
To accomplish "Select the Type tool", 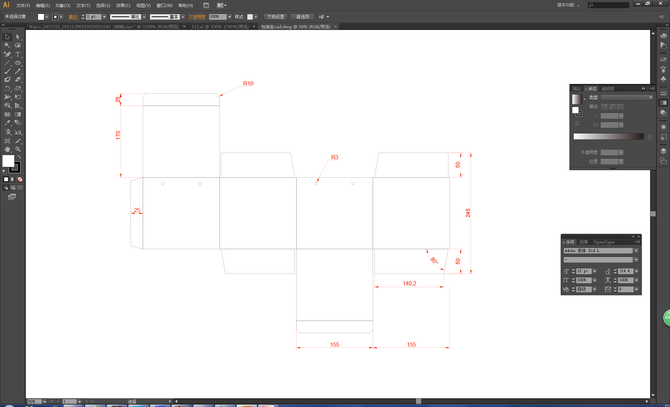I will pyautogui.click(x=18, y=54).
